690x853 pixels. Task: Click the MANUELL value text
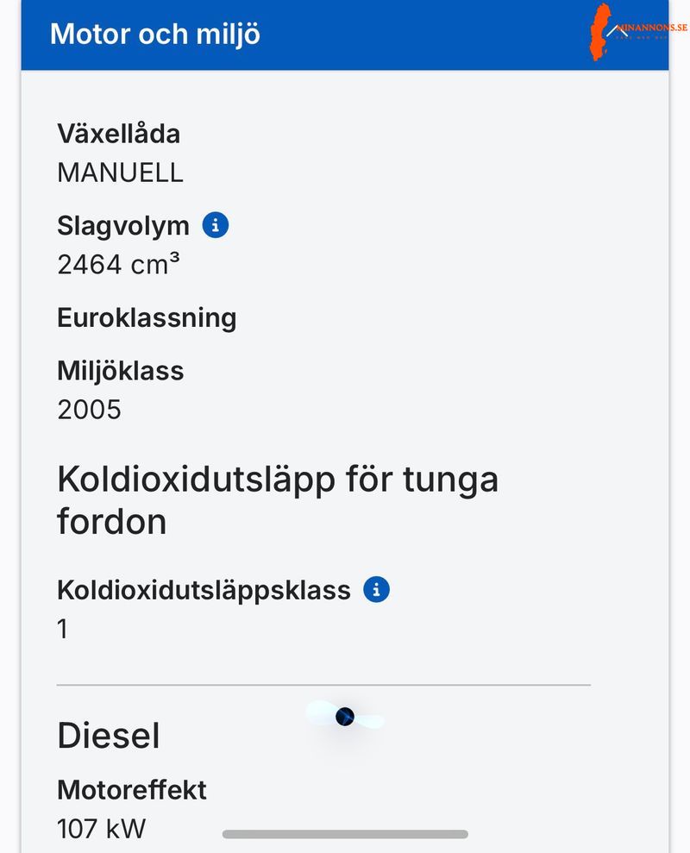point(119,172)
